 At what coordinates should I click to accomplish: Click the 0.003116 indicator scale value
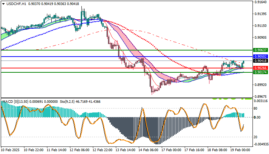(x=261, y=101)
